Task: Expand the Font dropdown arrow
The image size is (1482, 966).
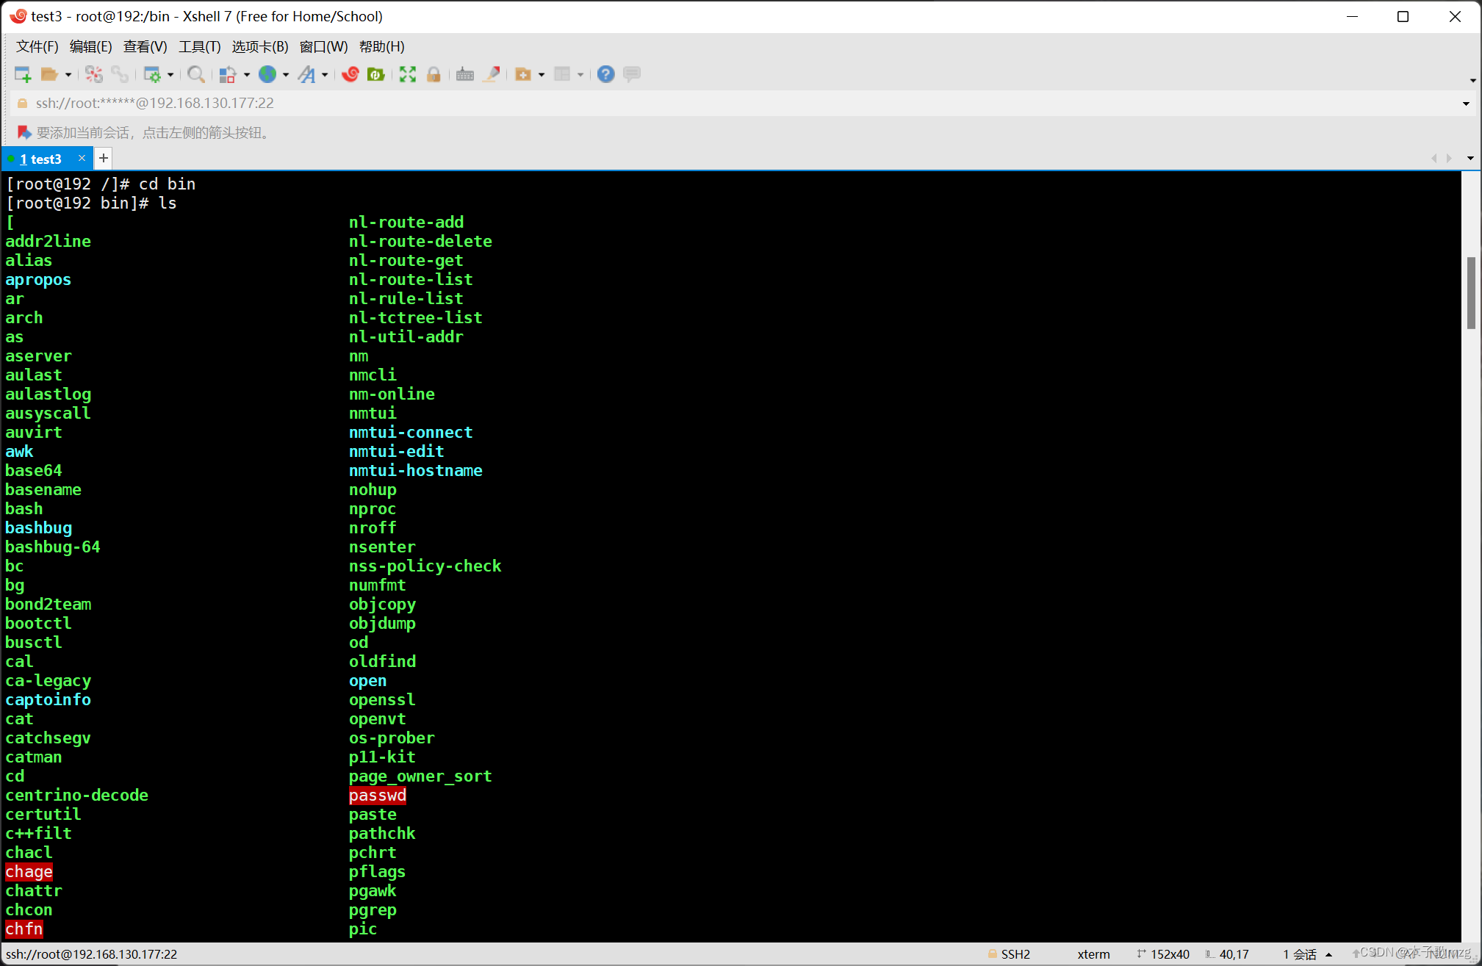Action: coord(325,75)
